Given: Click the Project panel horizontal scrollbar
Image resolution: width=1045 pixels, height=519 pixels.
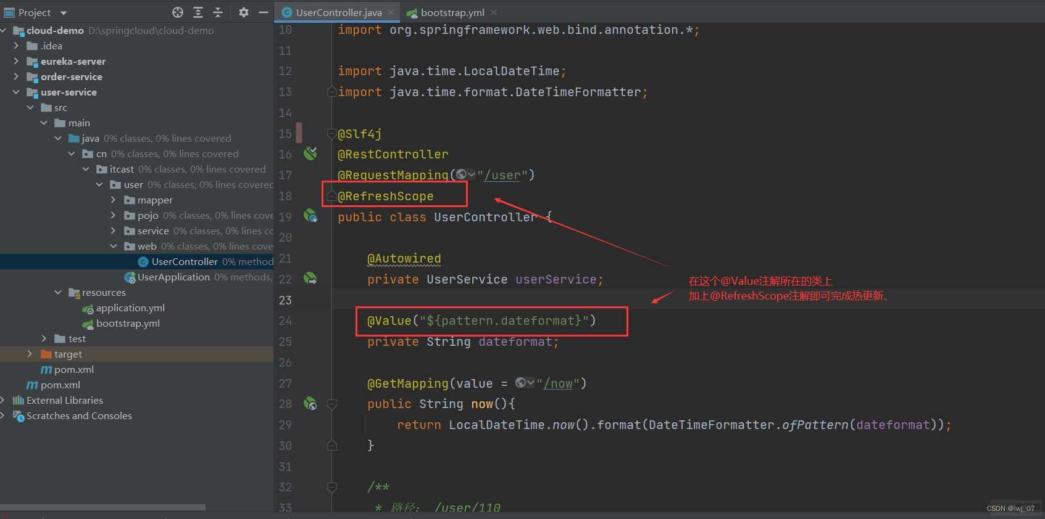Looking at the screenshot, I should pyautogui.click(x=102, y=507).
